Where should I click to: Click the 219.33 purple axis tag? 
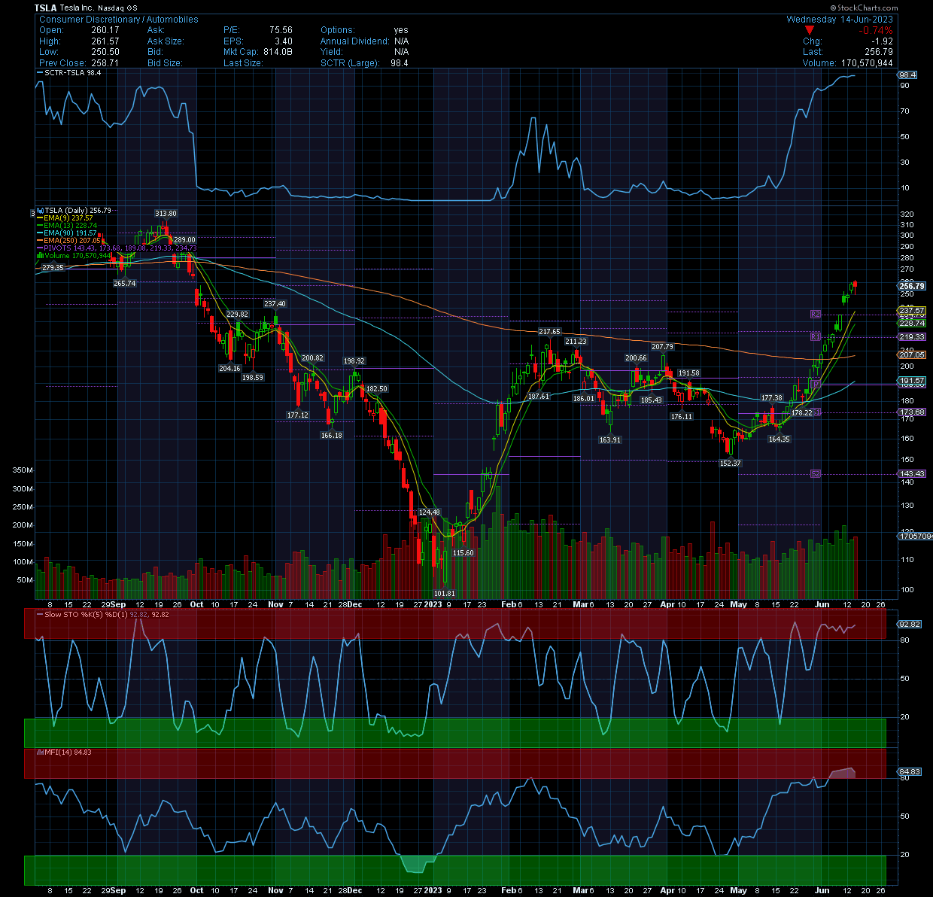click(x=912, y=337)
